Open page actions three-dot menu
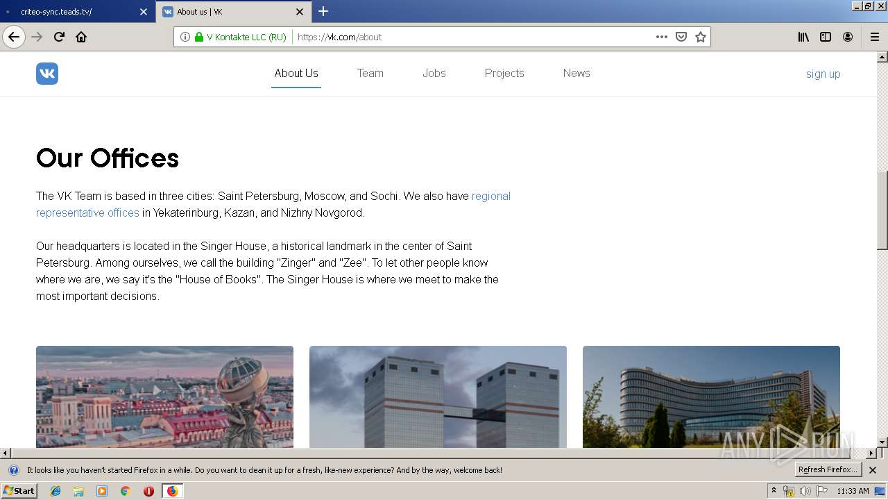Screen dimensions: 888x500 pyautogui.click(x=662, y=37)
